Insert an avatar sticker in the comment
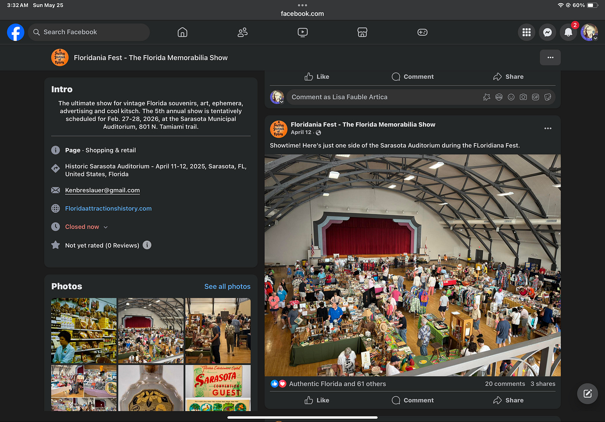This screenshot has width=605, height=422. (x=487, y=97)
